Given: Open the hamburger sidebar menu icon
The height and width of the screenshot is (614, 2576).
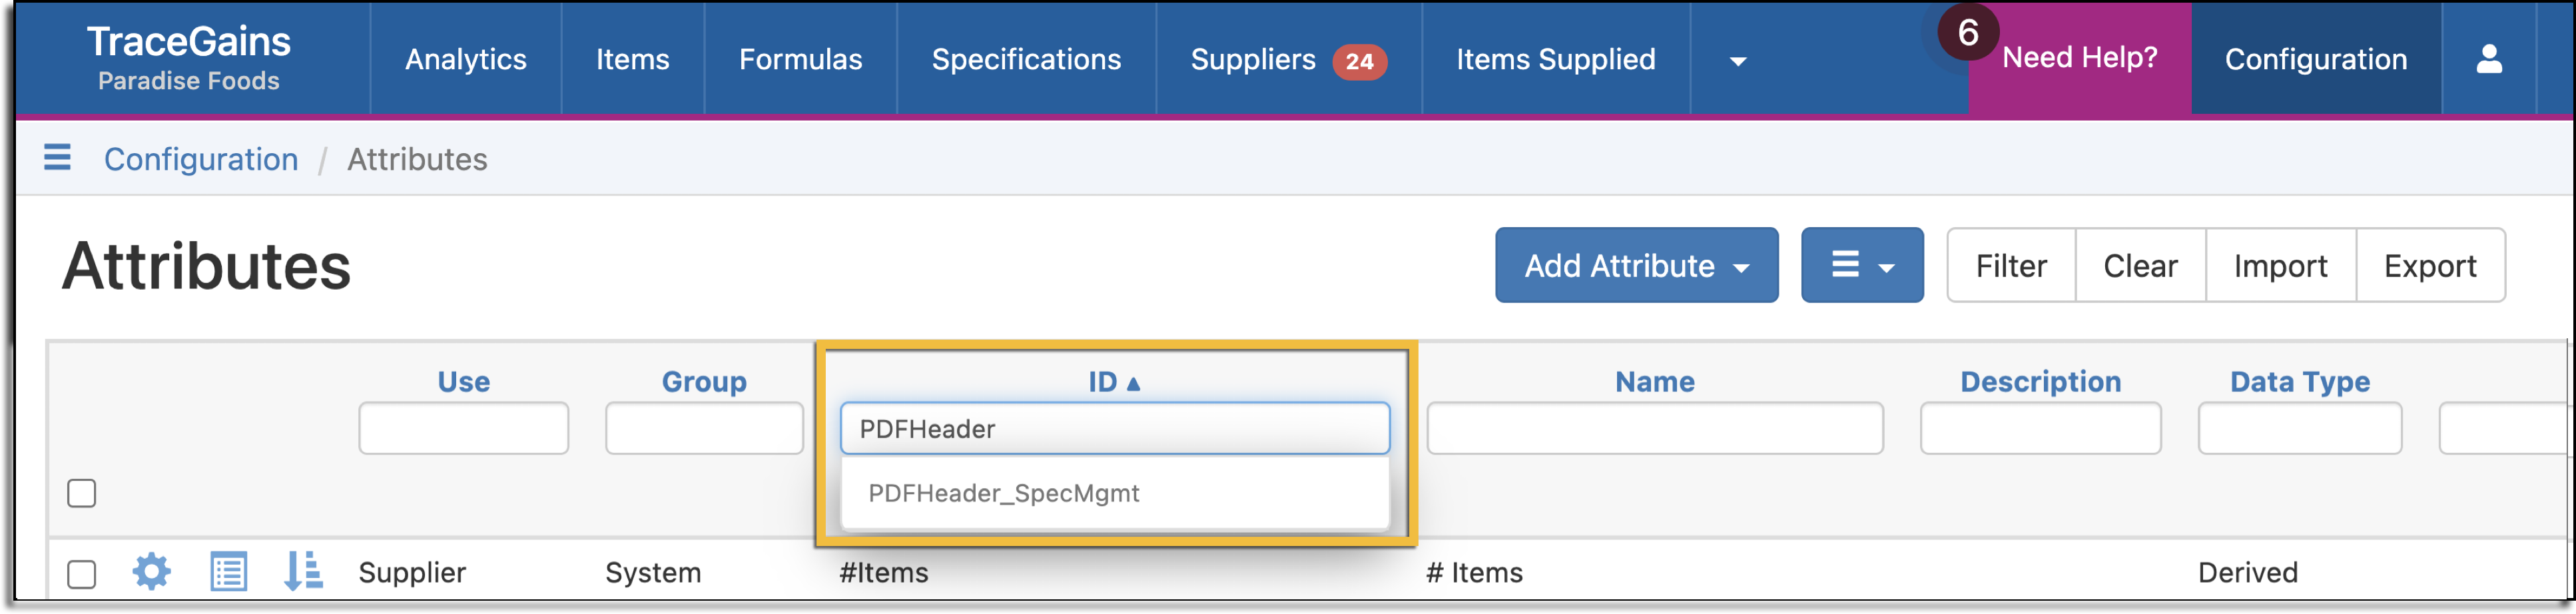Looking at the screenshot, I should point(57,158).
